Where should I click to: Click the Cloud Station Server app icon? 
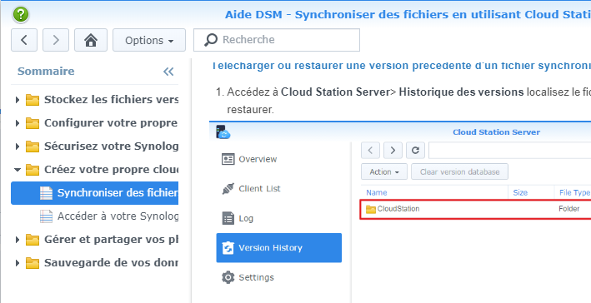[x=223, y=132]
